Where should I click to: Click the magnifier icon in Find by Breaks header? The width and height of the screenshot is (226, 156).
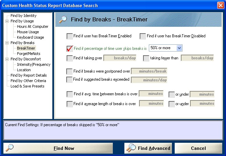(63, 20)
